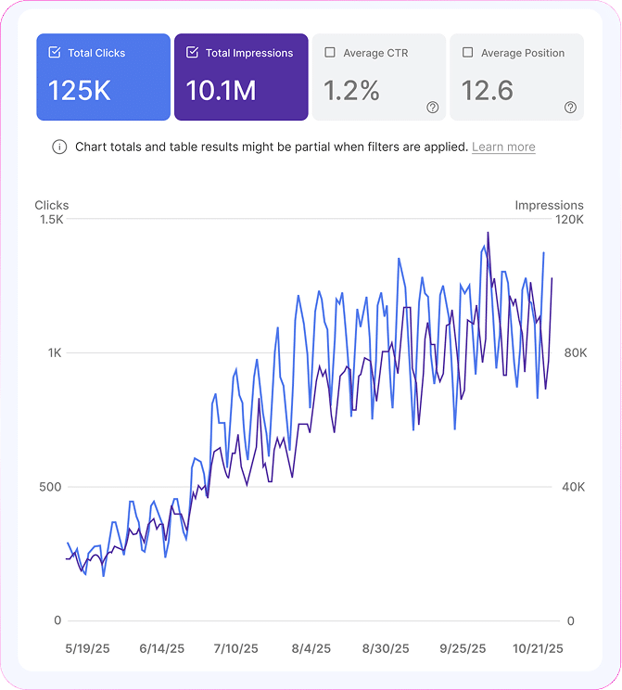622x690 pixels.
Task: Follow the Learn more link
Action: 503,147
